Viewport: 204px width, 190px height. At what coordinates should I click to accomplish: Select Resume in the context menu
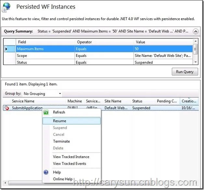click(x=71, y=121)
